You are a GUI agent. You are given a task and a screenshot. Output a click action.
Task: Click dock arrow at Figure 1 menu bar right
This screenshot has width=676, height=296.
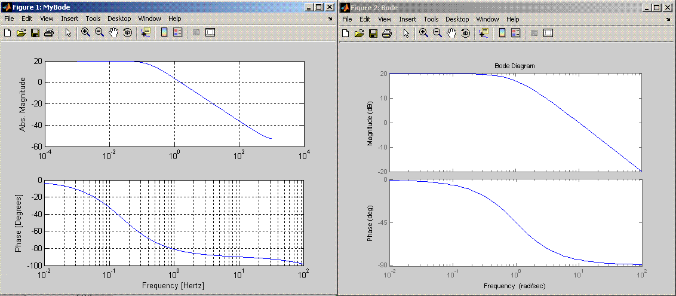click(x=330, y=19)
